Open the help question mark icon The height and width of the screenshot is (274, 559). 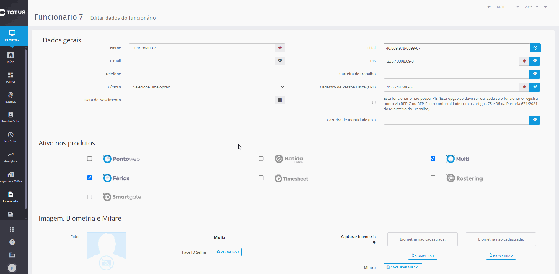12,242
